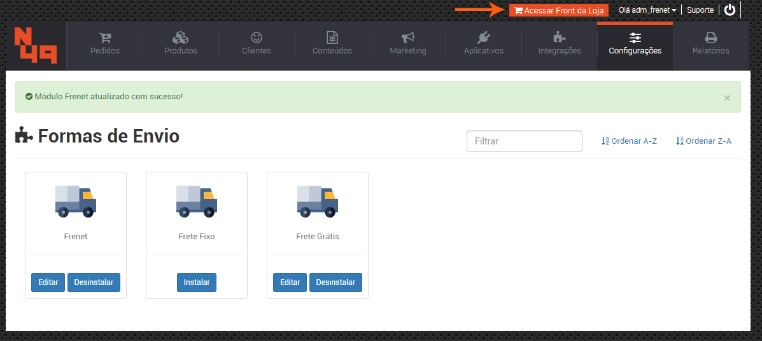Go to Aplicativos
762x341 pixels.
click(484, 44)
